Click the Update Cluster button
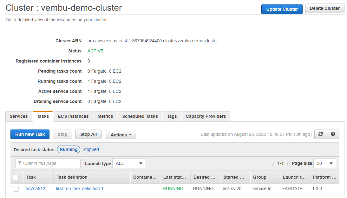The height and width of the screenshot is (198, 347). (282, 9)
